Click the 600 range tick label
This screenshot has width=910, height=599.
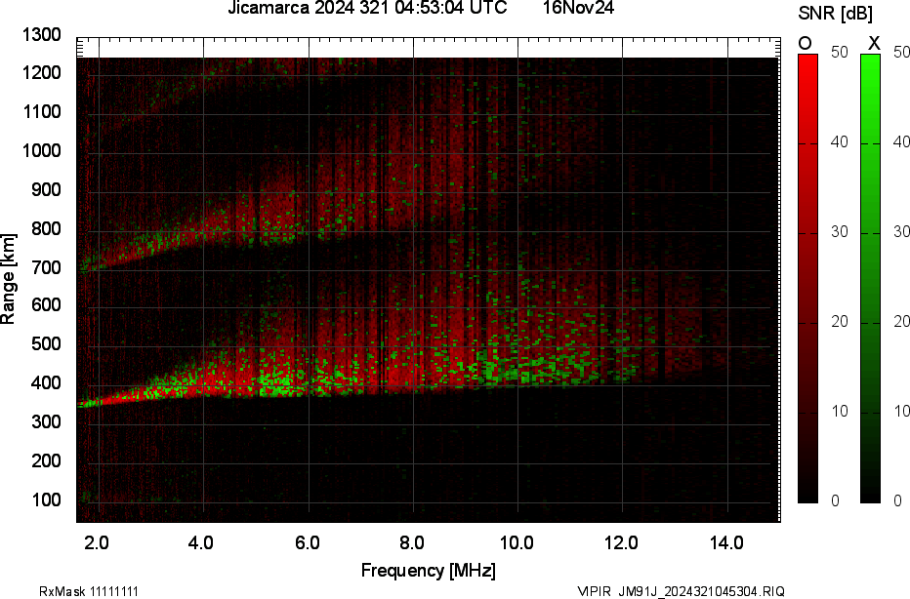pyautogui.click(x=46, y=305)
